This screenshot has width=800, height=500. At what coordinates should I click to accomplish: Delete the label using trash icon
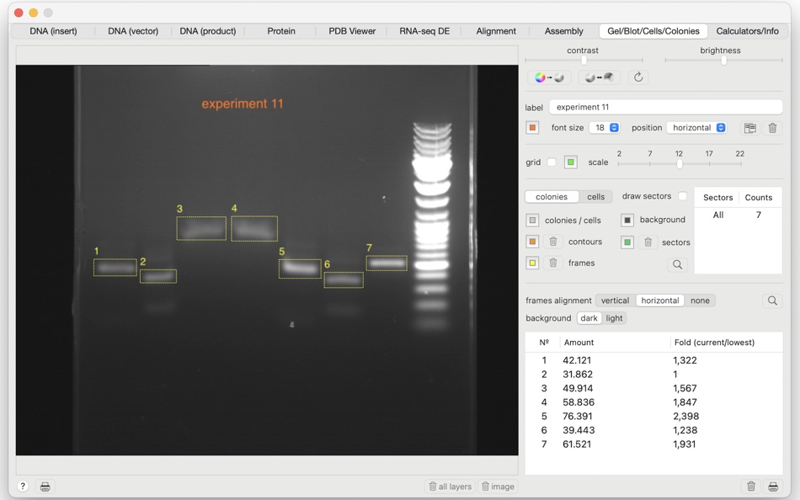coord(772,128)
